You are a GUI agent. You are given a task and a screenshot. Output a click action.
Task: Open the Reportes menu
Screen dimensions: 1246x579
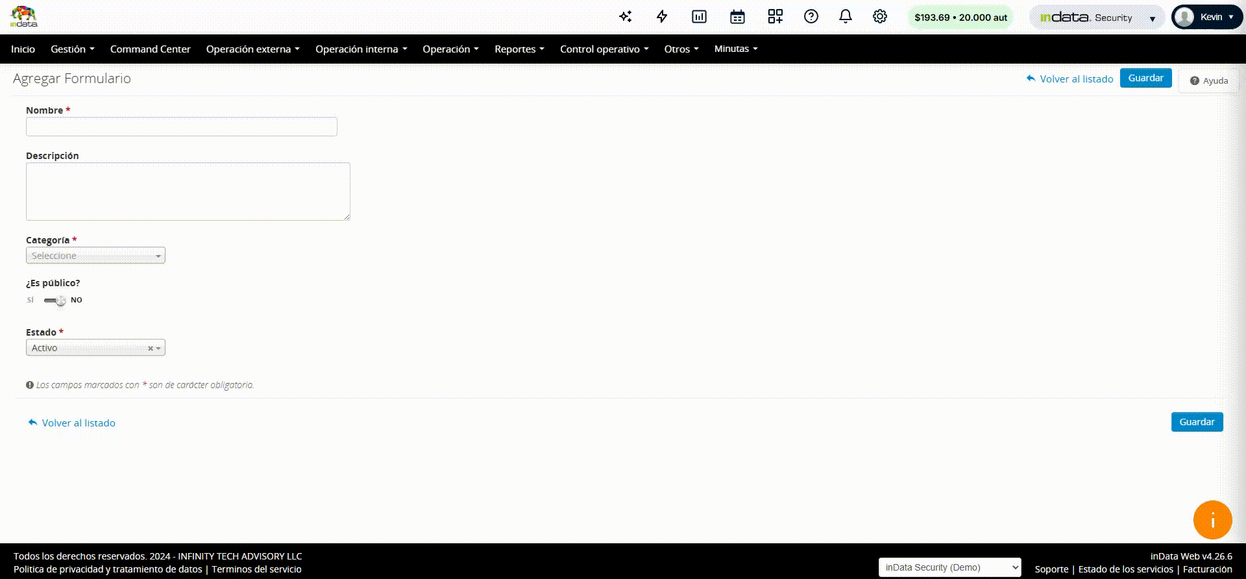pyautogui.click(x=519, y=49)
